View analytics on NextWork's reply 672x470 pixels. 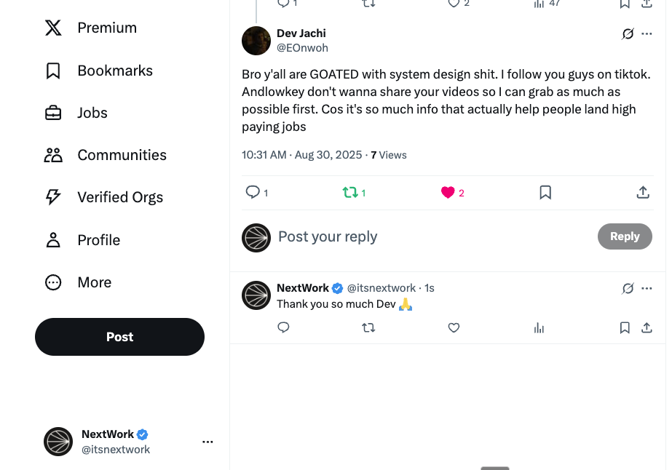pyautogui.click(x=539, y=327)
